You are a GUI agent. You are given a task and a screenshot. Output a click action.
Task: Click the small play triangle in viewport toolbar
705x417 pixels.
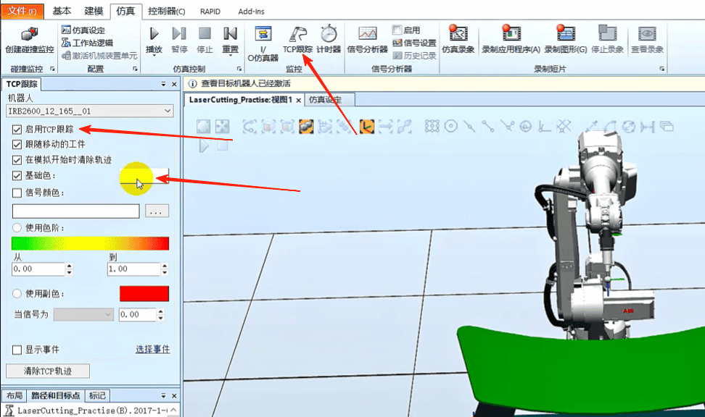(204, 146)
